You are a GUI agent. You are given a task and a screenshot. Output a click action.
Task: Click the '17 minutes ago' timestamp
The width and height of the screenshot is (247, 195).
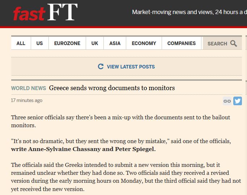(27, 100)
